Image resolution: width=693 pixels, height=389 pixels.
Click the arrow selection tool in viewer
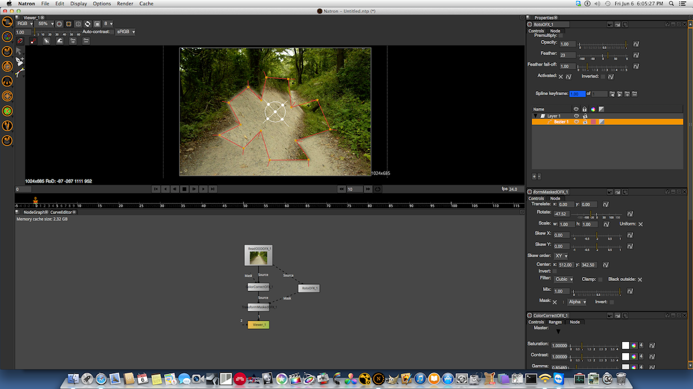click(19, 51)
